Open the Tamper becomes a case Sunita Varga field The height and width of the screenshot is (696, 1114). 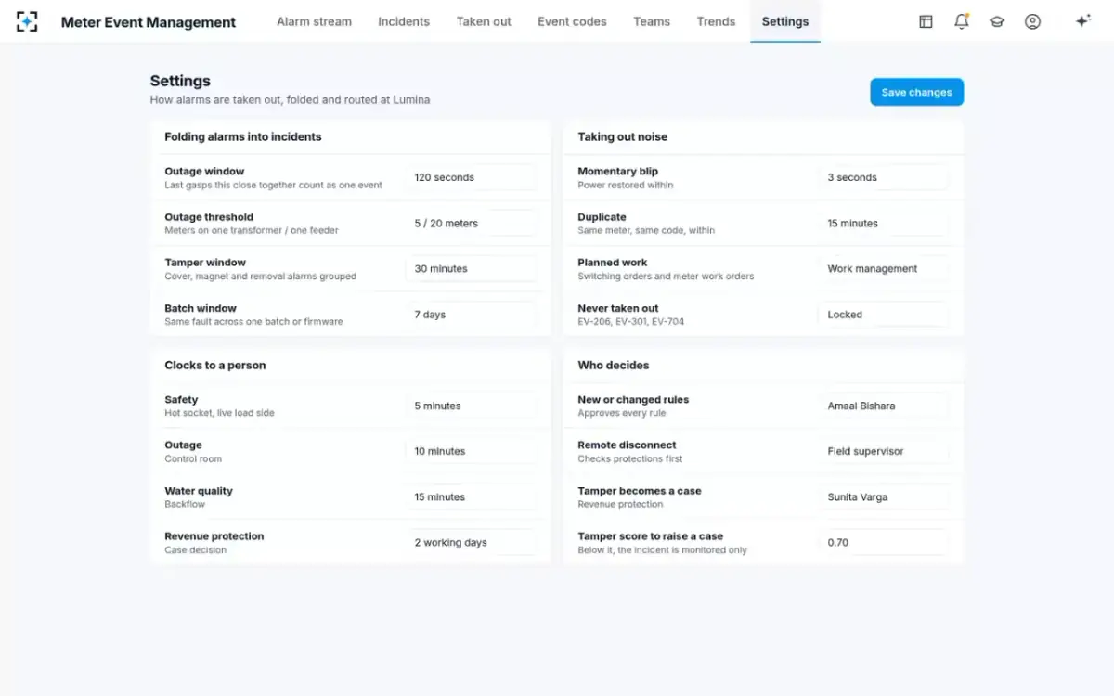pos(884,497)
